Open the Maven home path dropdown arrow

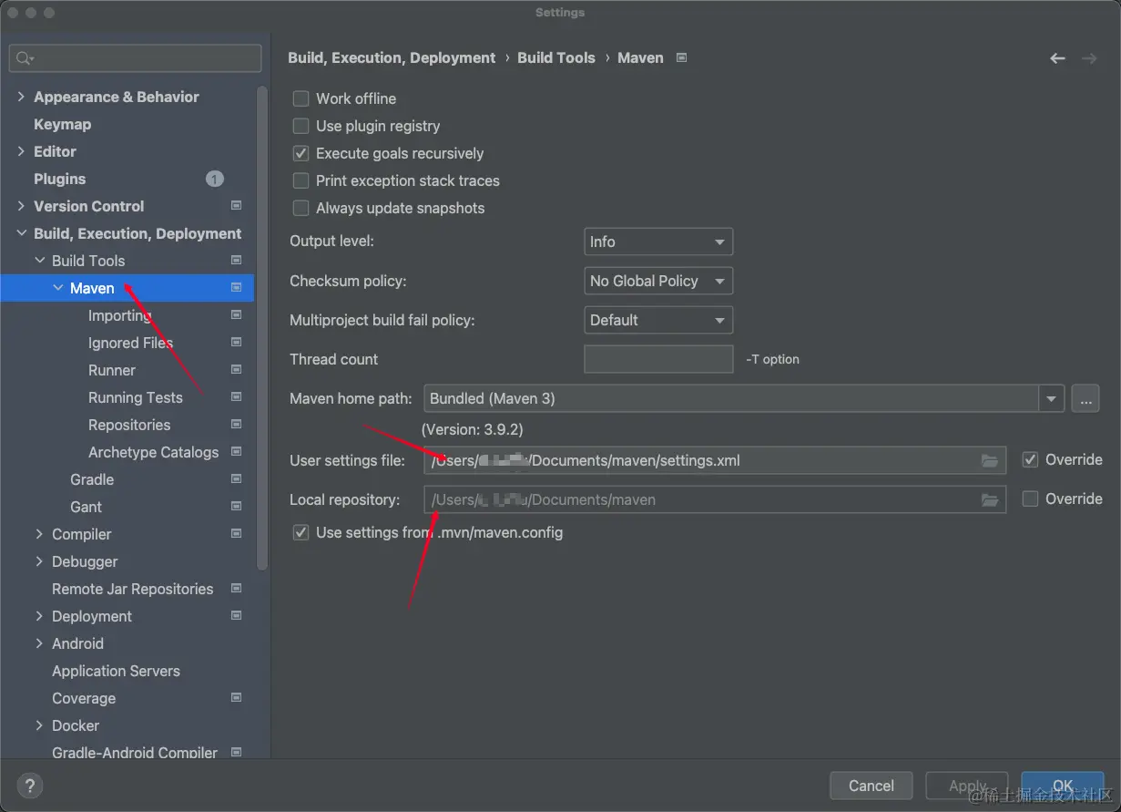coord(1052,398)
